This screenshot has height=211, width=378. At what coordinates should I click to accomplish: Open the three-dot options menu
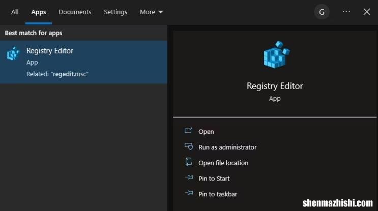pos(346,12)
